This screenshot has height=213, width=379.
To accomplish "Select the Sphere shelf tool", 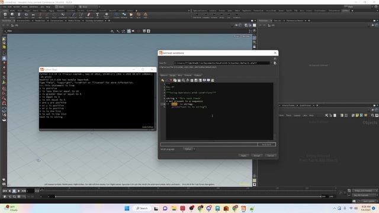I will [x=12, y=15].
